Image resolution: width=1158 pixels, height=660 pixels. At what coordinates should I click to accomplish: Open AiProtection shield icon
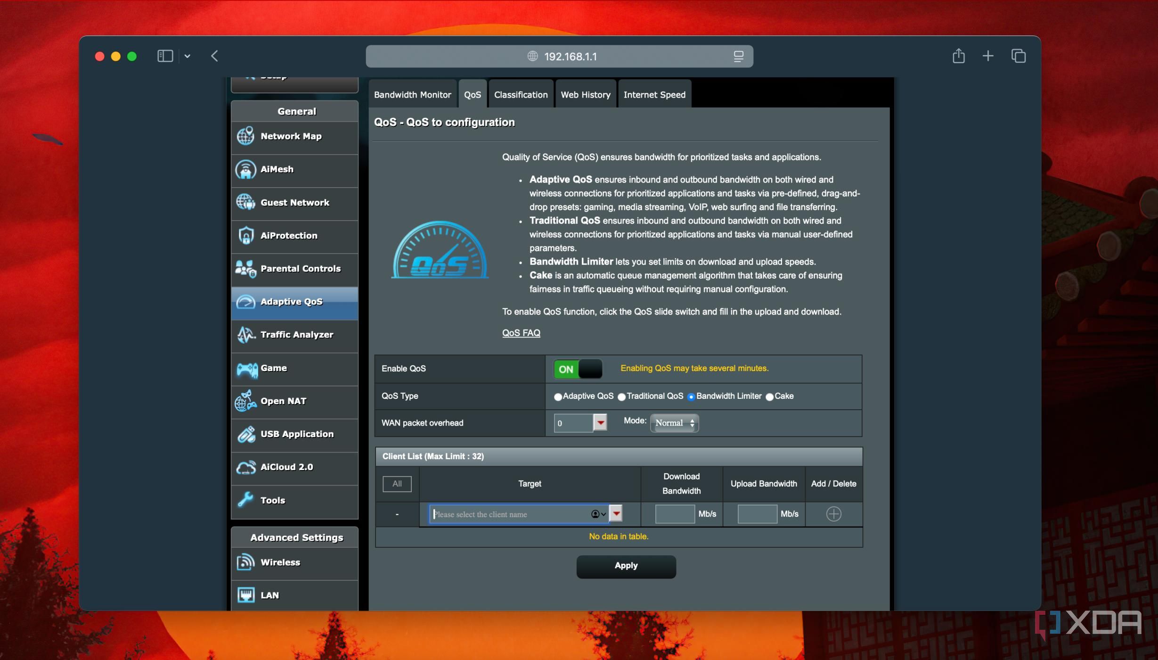pos(245,235)
